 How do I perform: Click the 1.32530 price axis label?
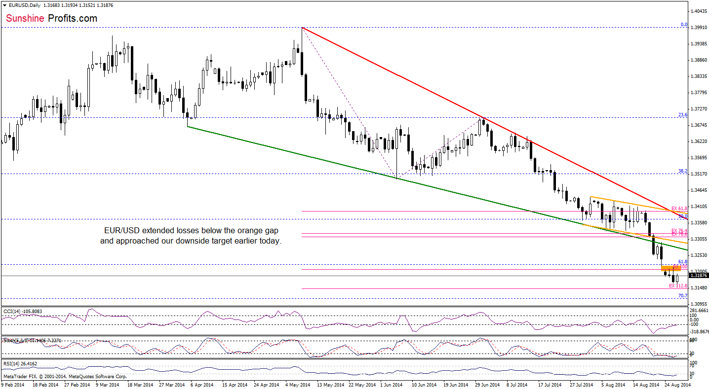[699, 255]
